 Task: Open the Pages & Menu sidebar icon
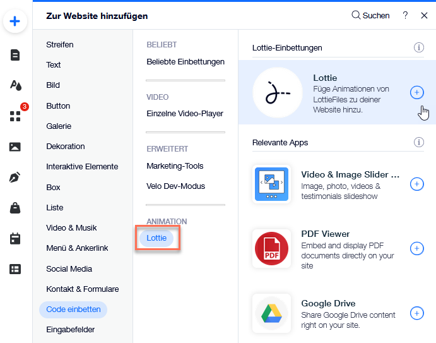(x=15, y=55)
